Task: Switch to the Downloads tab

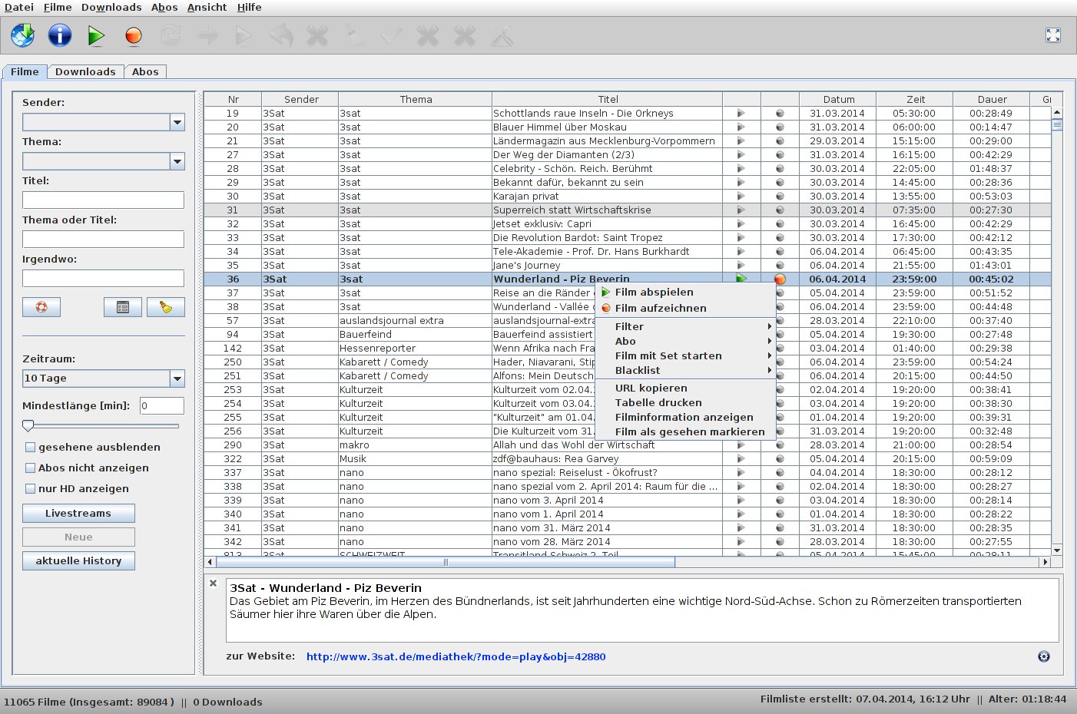Action: point(85,71)
